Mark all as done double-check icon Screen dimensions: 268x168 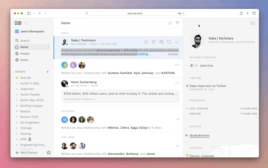[170, 23]
